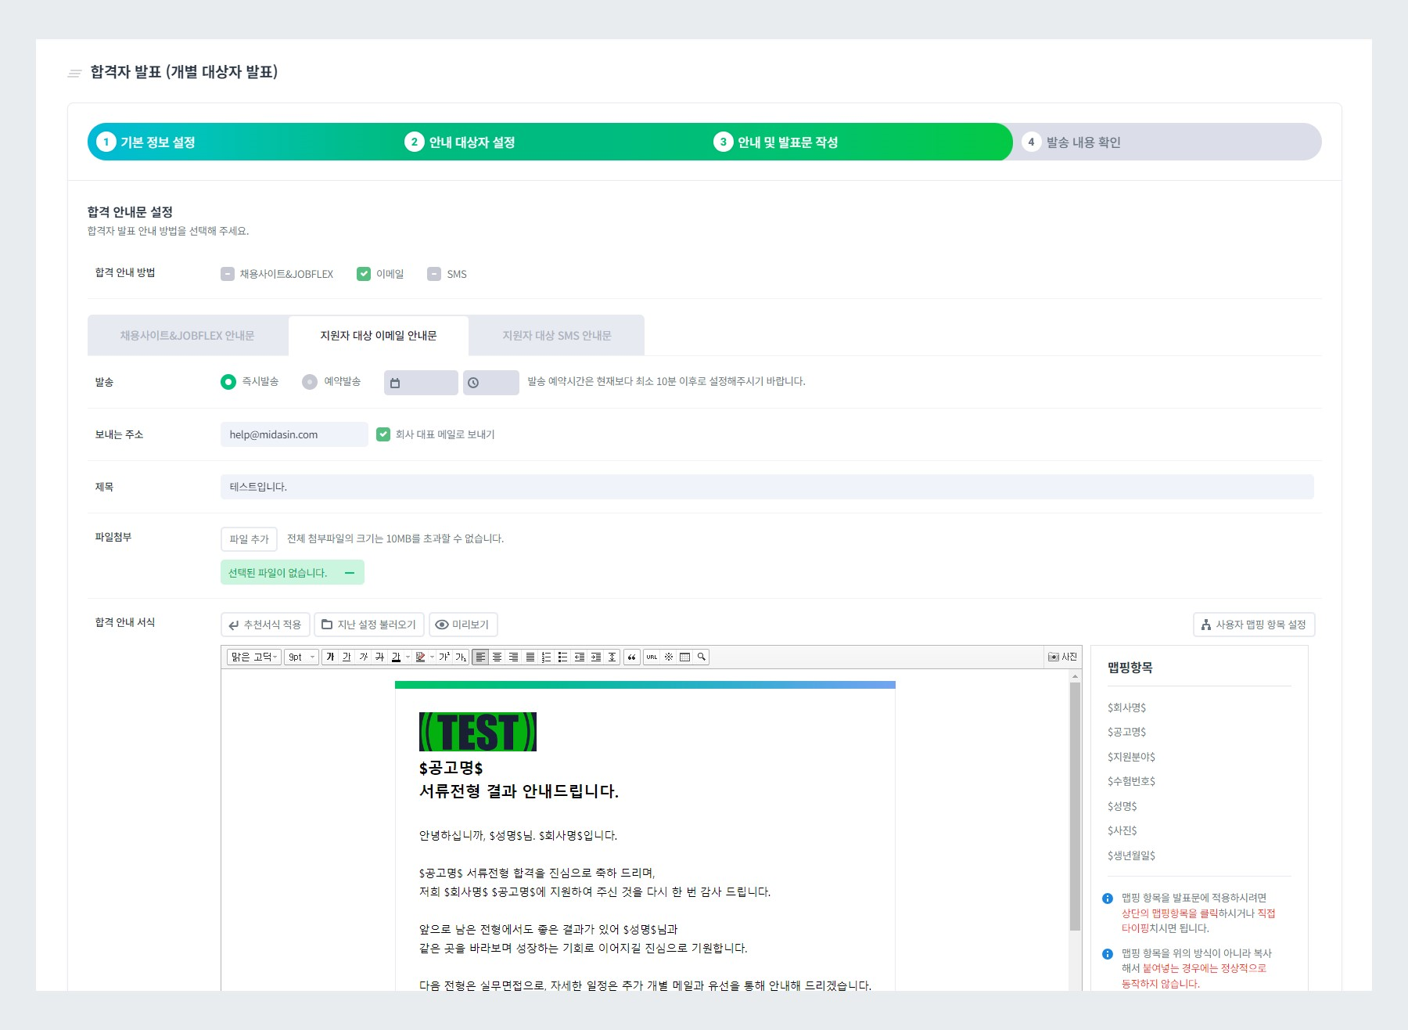
Task: Open the editor search with the magnifier icon
Action: 699,657
